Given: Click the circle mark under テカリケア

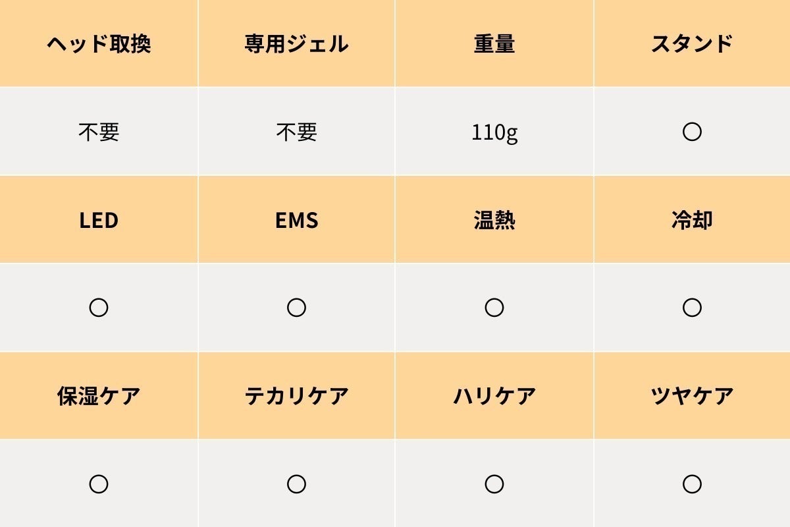Looking at the screenshot, I should [296, 484].
